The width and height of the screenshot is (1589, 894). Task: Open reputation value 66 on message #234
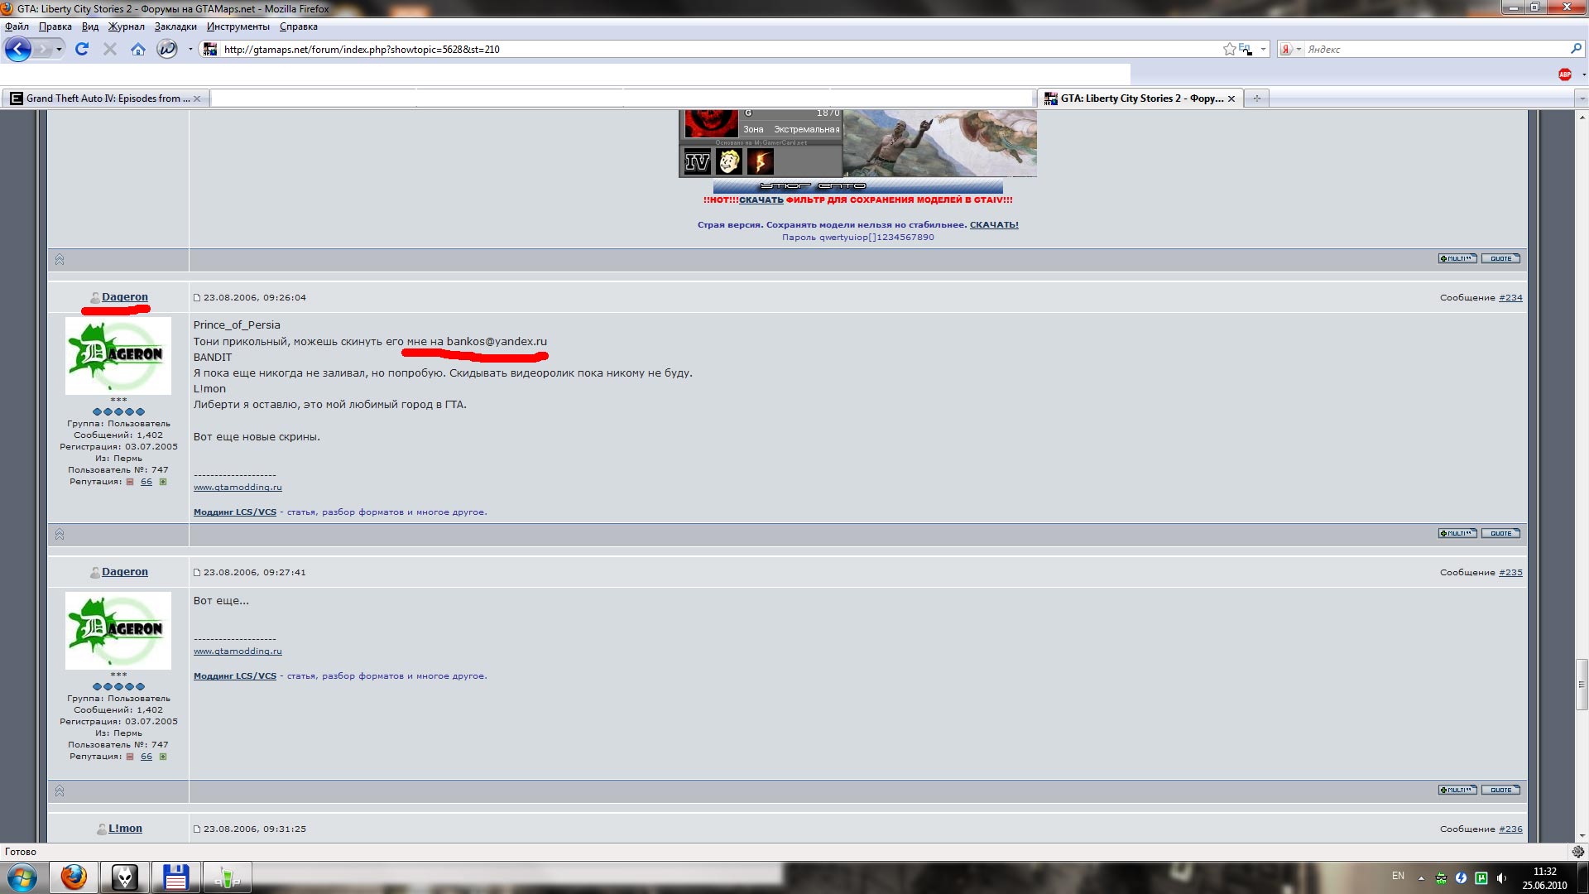146,482
